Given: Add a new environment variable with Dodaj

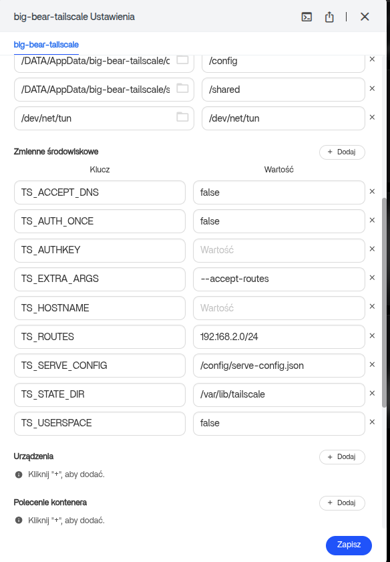Looking at the screenshot, I should (342, 152).
